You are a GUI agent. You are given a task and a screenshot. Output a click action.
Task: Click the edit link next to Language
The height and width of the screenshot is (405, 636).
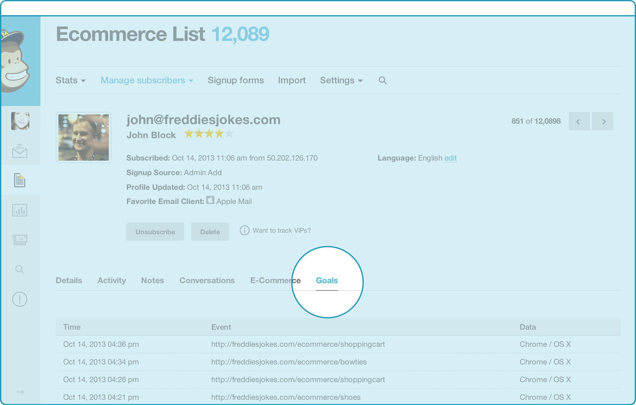pos(450,158)
